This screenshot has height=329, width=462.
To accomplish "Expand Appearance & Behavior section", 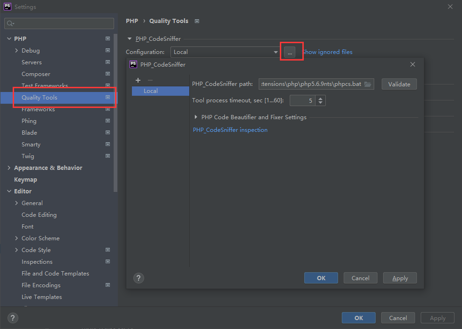I will point(9,168).
